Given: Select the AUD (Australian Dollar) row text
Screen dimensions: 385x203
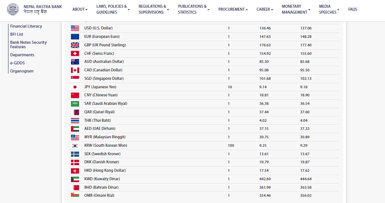Looking at the screenshot, I should [104, 61].
